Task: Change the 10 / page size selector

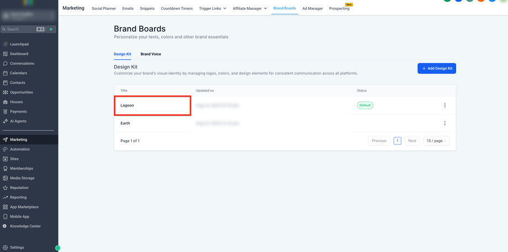Action: (436, 141)
